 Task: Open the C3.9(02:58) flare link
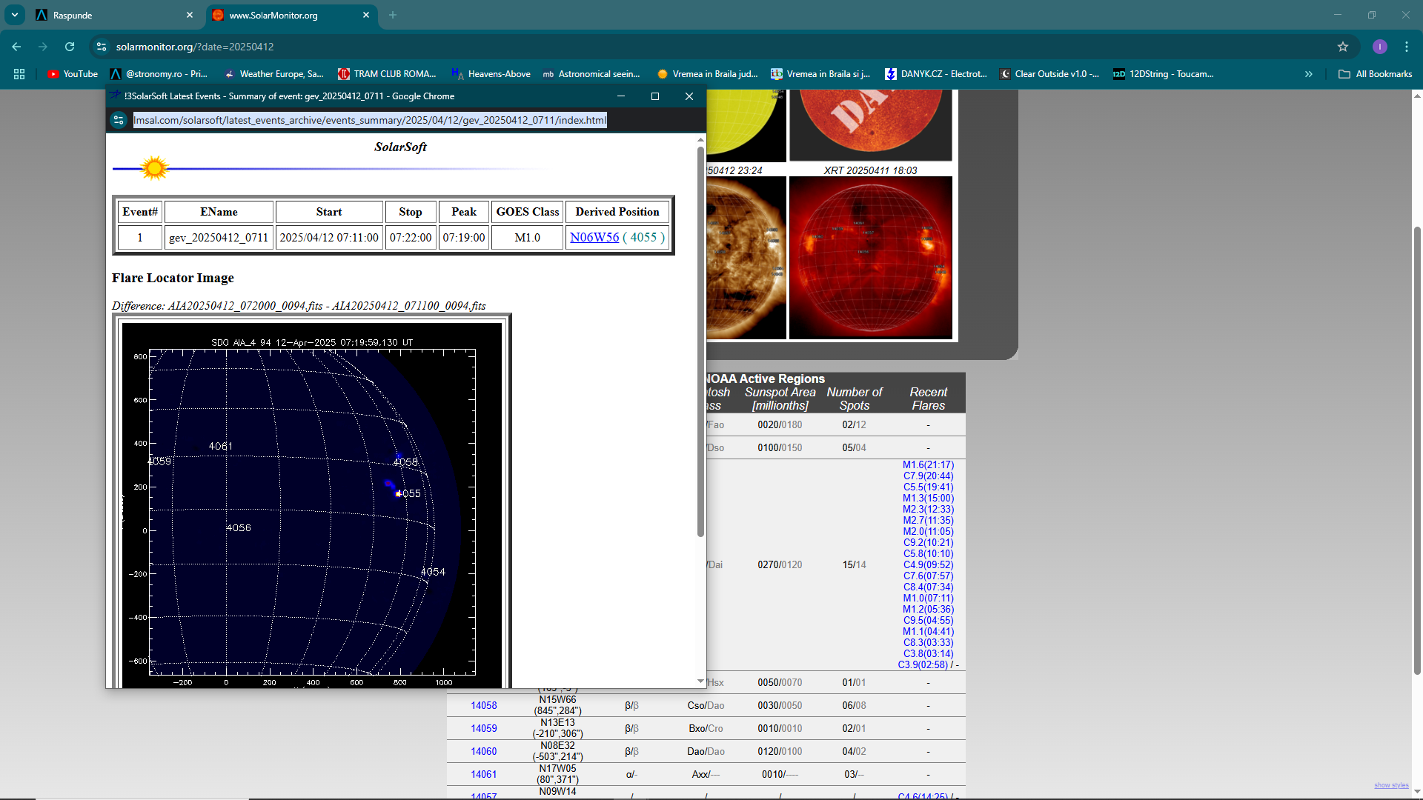[923, 665]
